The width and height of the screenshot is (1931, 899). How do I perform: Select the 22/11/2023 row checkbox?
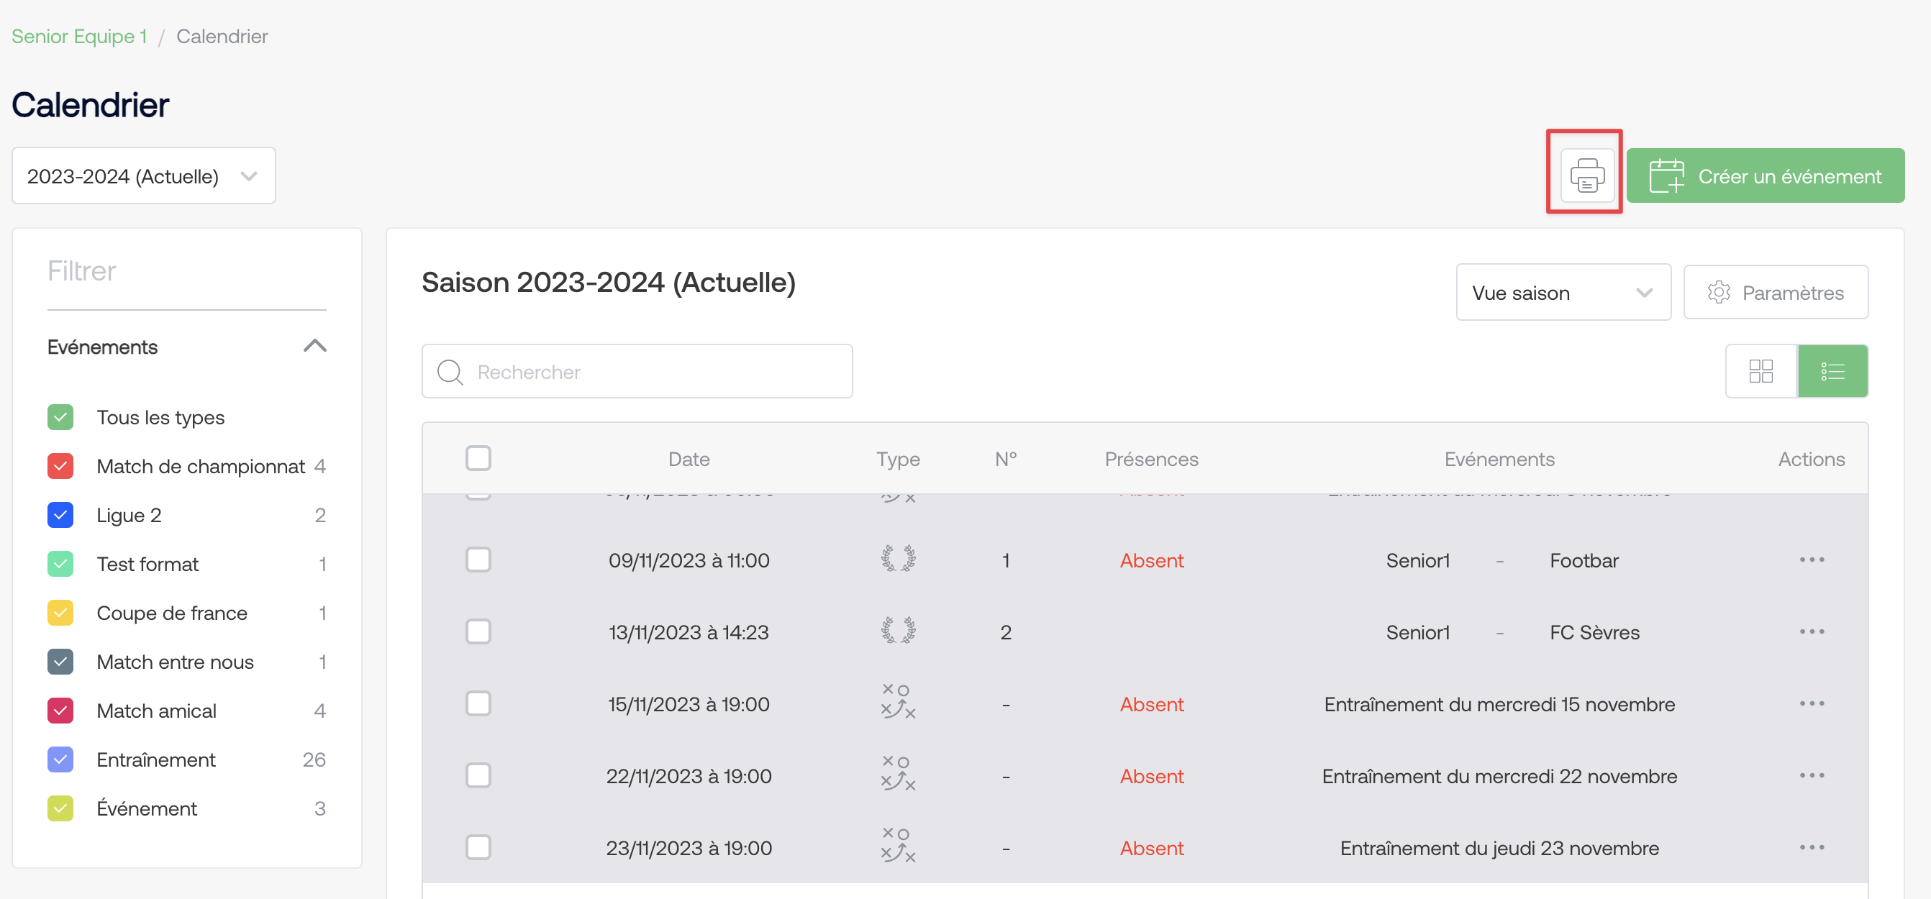coord(478,775)
